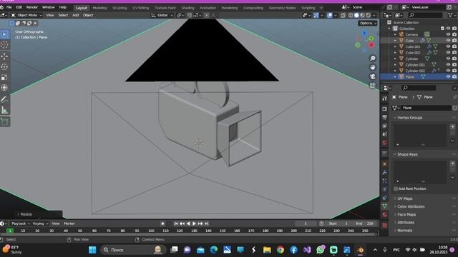Open the File menu
This screenshot has height=257, width=458.
click(9, 7)
